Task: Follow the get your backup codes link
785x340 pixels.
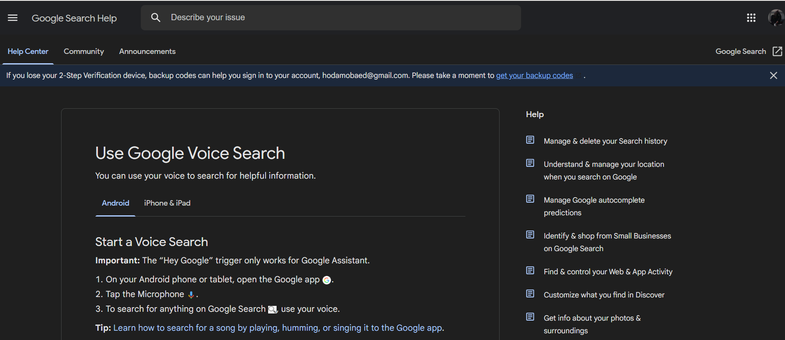Action: tap(535, 75)
